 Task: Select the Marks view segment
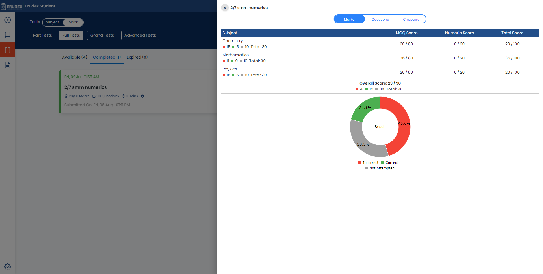tap(349, 19)
